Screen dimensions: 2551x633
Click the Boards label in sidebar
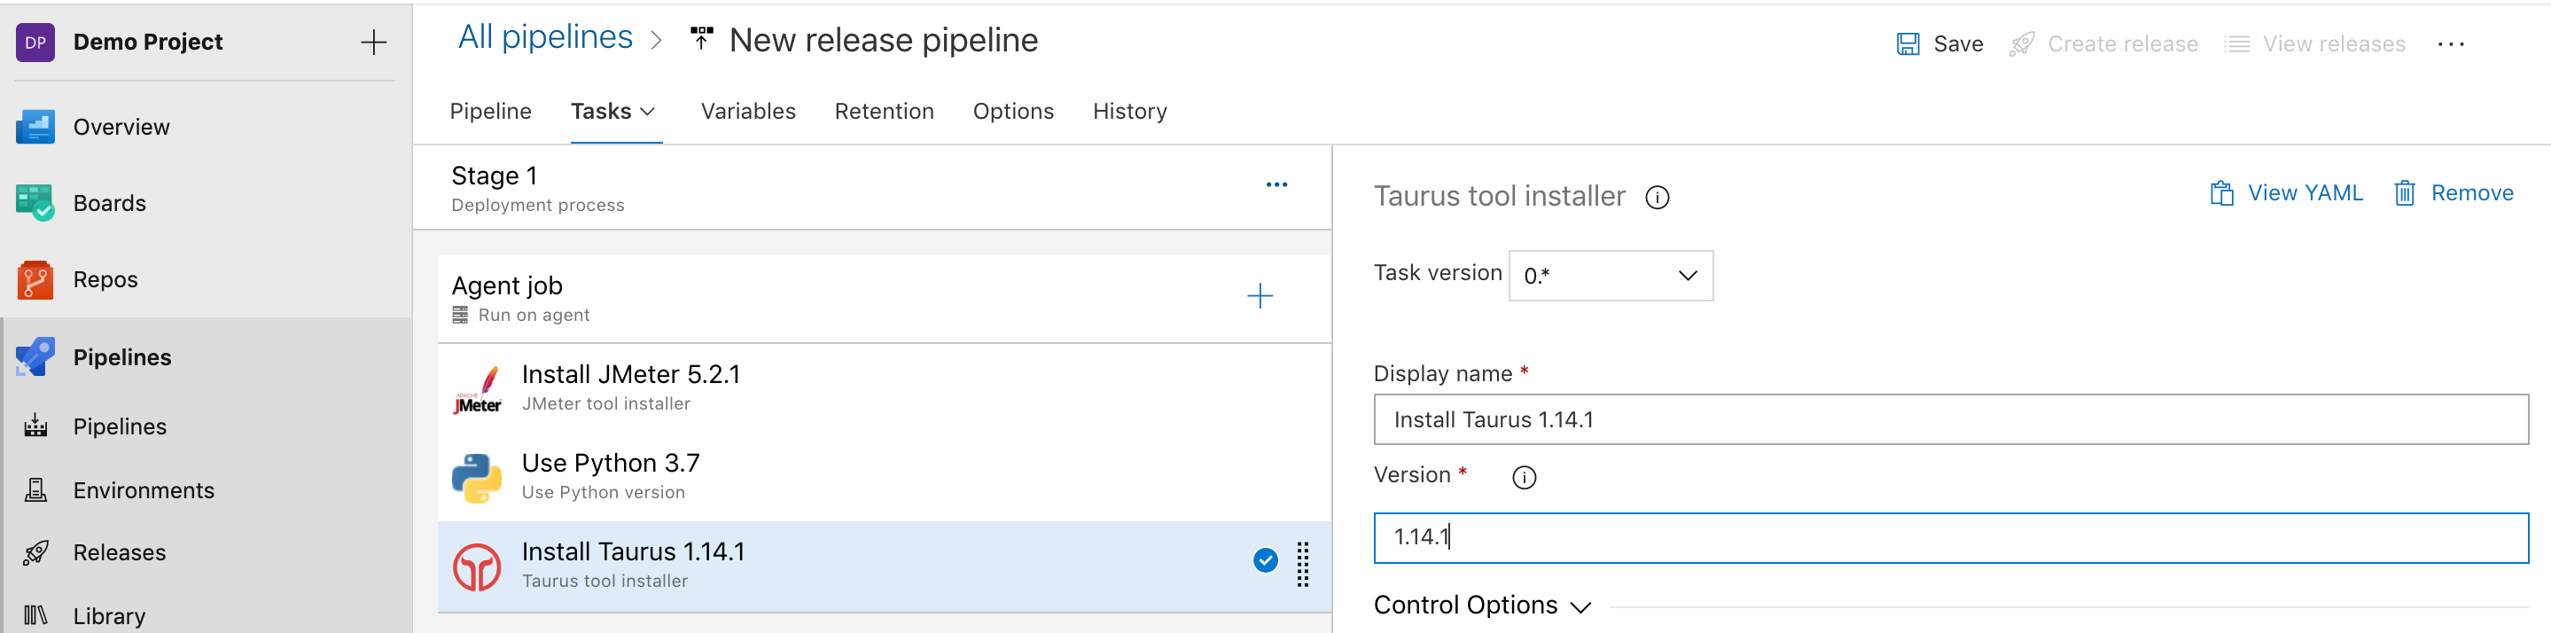point(109,203)
